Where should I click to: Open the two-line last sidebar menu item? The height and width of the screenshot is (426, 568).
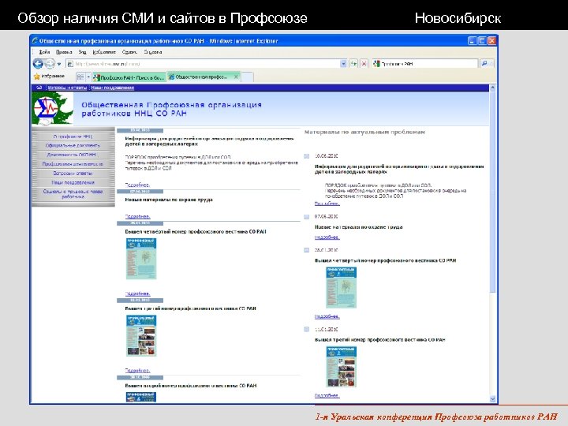coord(73,194)
